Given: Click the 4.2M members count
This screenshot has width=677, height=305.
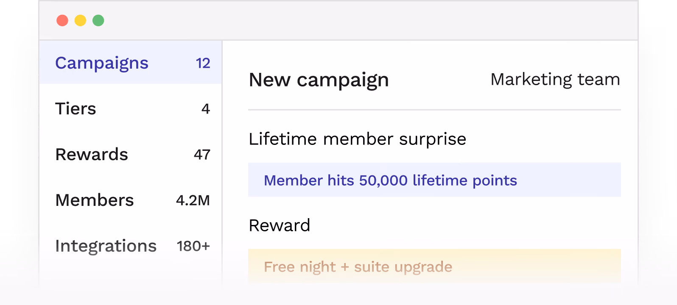Looking at the screenshot, I should 193,201.
